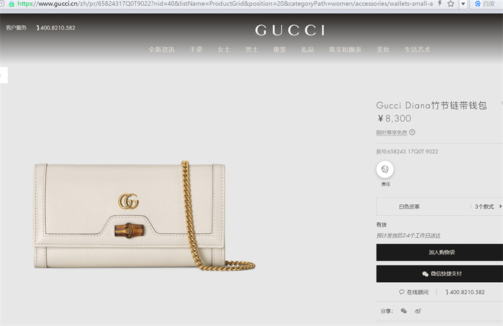Click the question mark help icon
This screenshot has width=503, height=326.
click(x=412, y=132)
